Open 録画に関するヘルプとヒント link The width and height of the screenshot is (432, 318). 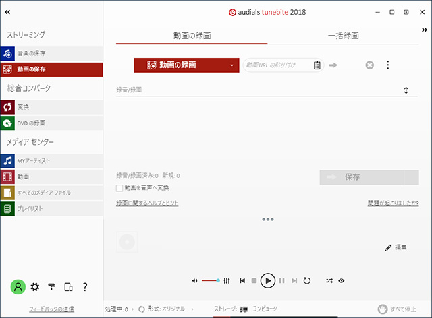[x=147, y=203]
